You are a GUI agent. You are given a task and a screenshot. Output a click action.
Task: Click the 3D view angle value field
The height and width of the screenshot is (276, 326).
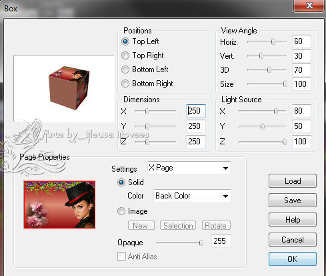point(301,70)
